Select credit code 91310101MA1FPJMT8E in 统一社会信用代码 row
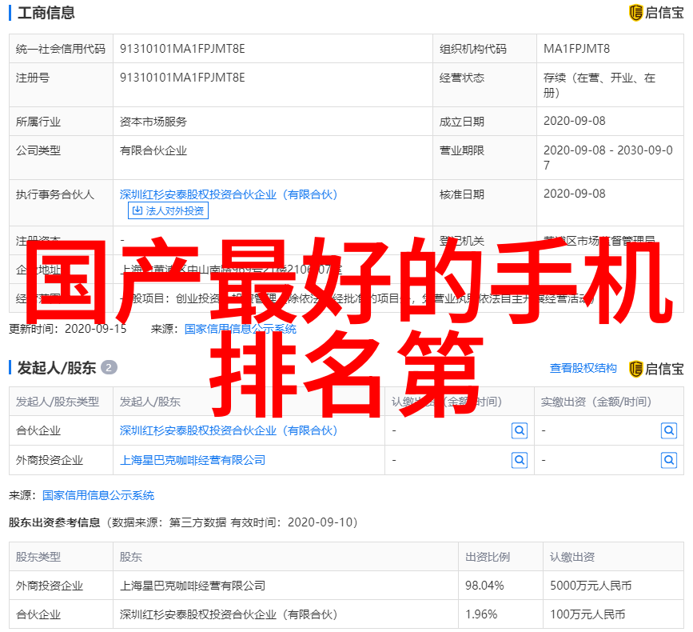The height and width of the screenshot is (632, 693). click(x=182, y=49)
